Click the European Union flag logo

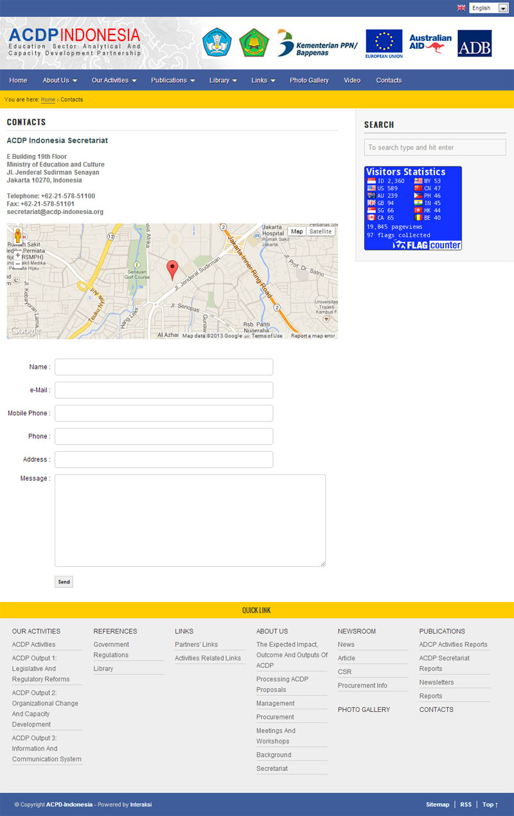384,43
